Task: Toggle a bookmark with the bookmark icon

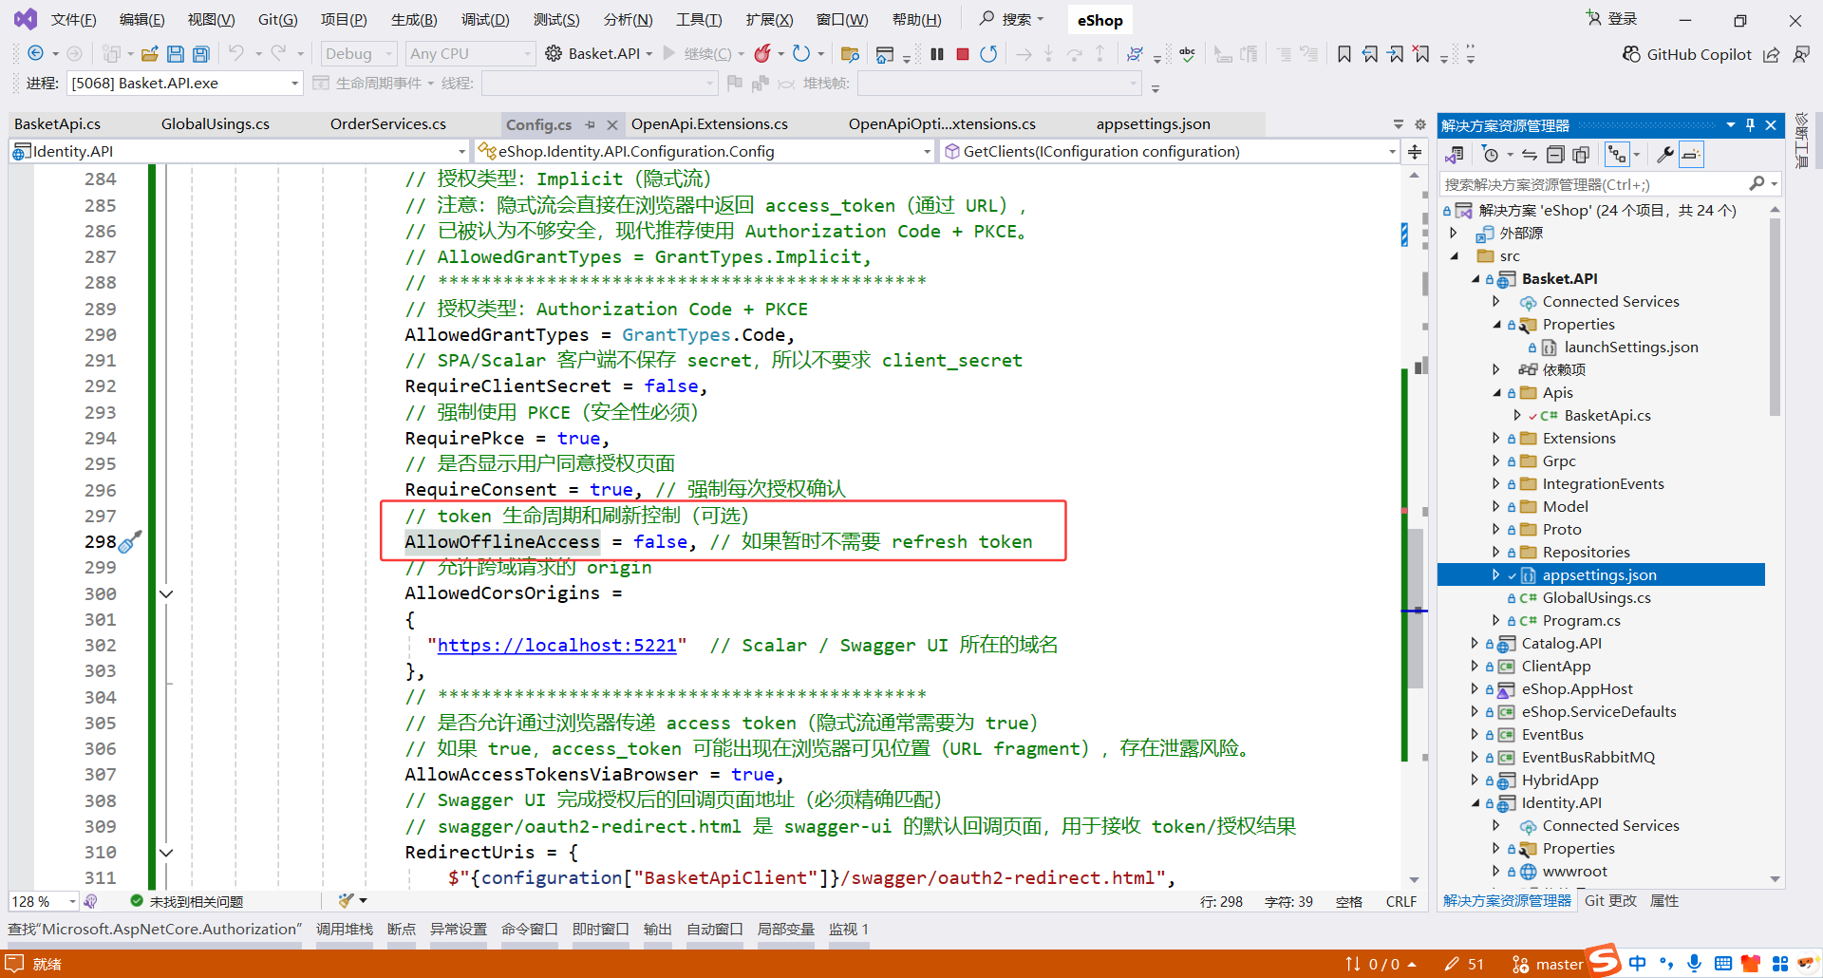Action: pos(1344,54)
